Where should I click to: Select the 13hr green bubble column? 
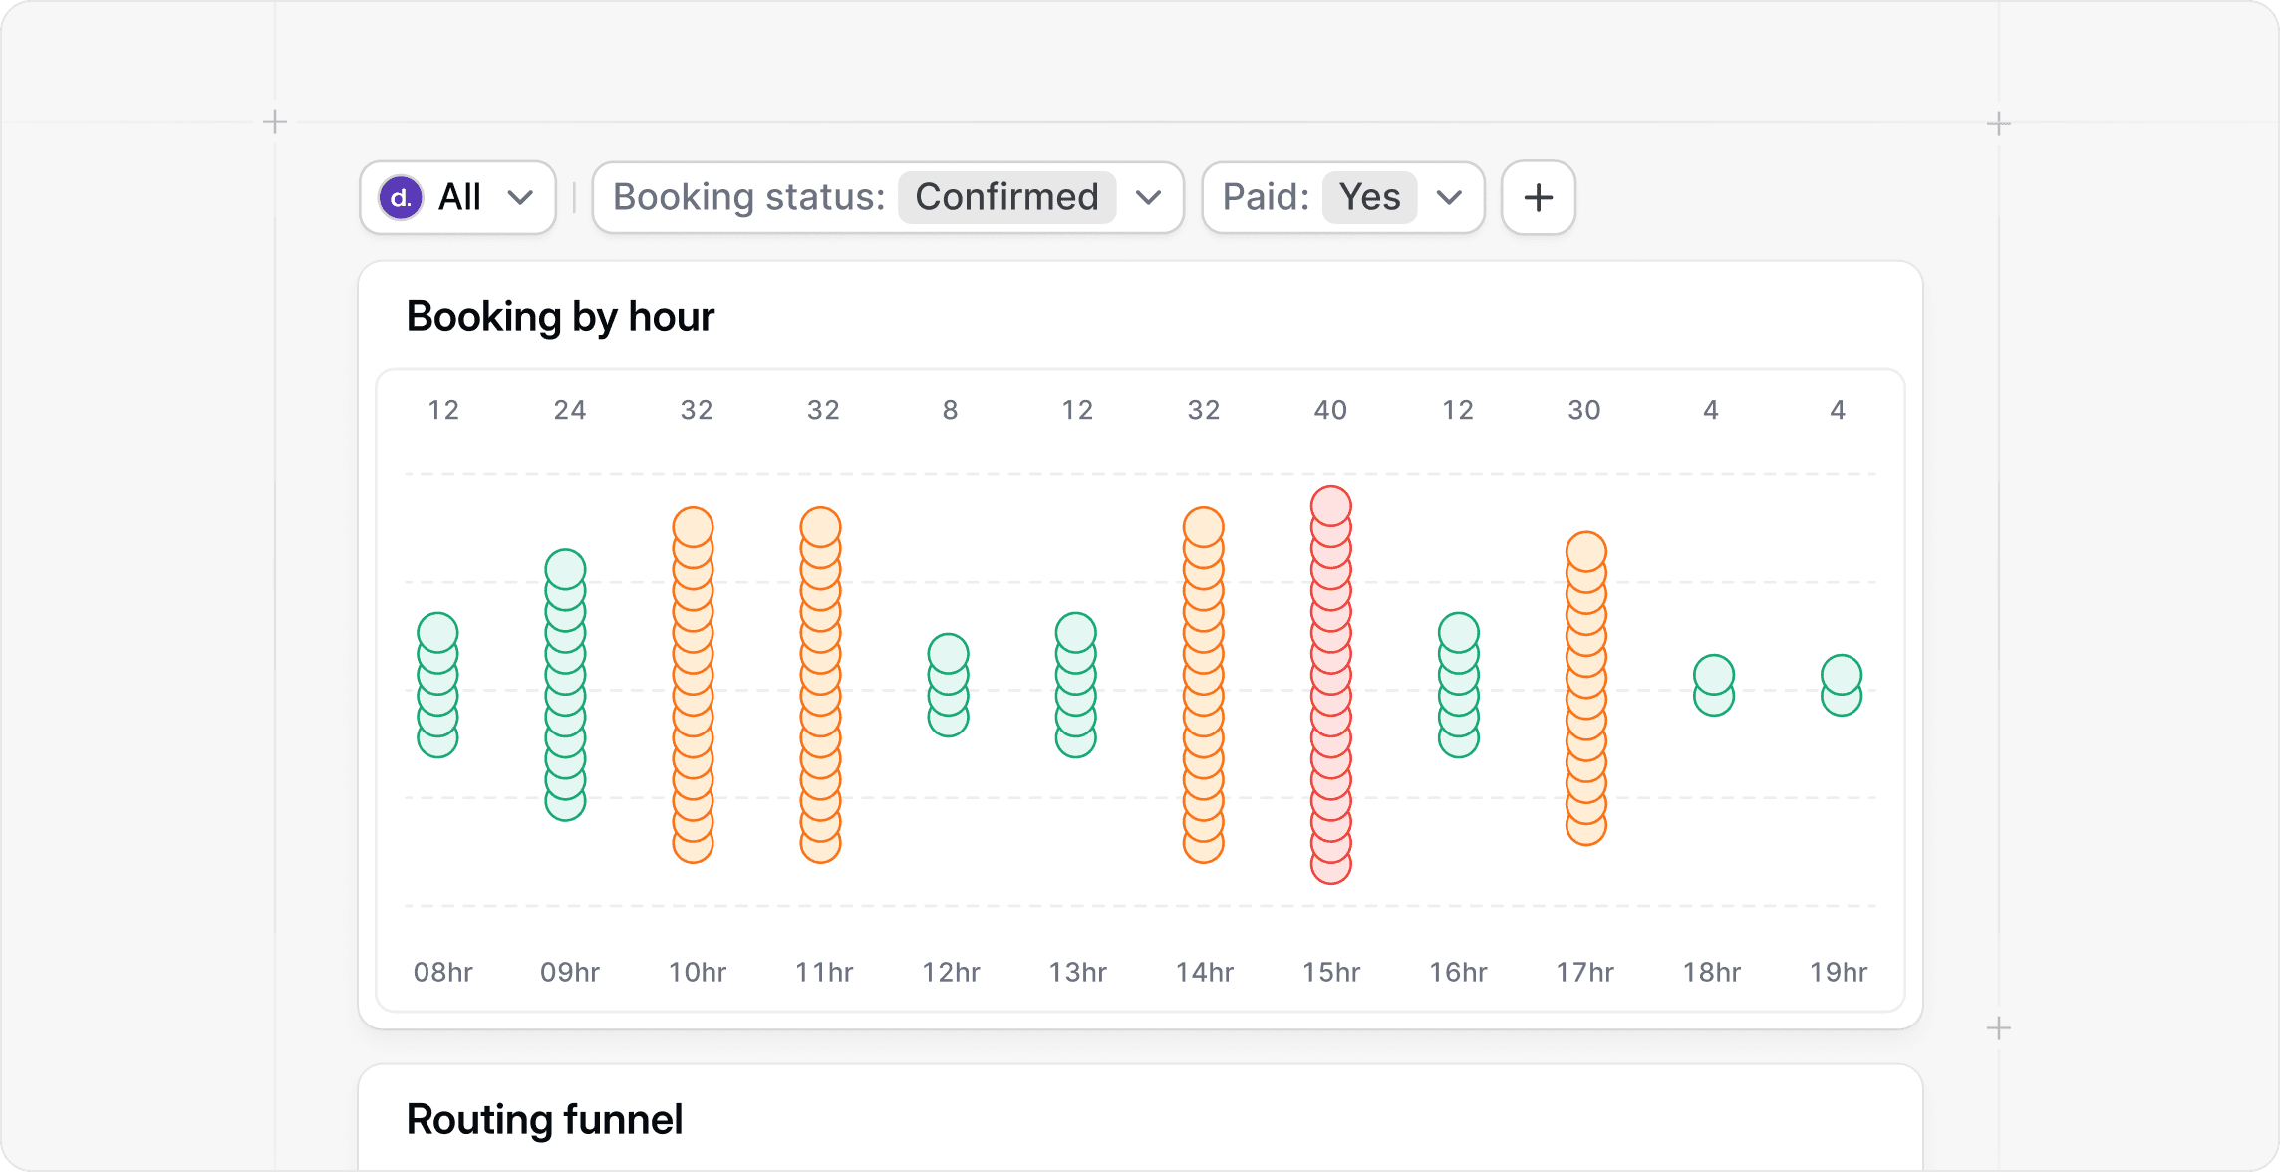(x=1075, y=686)
